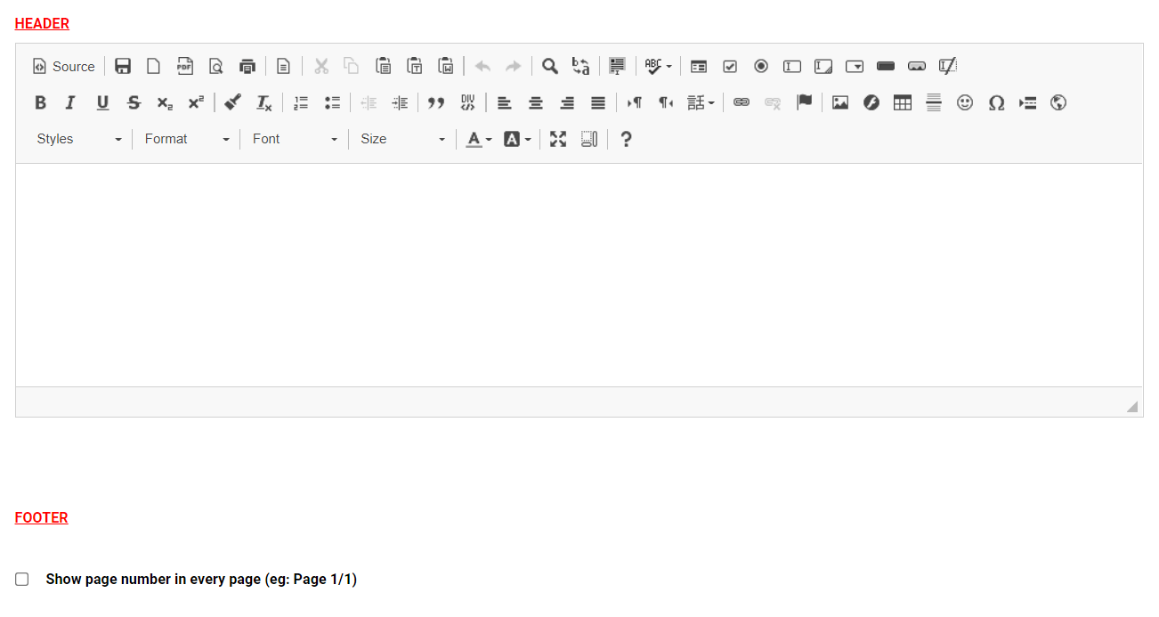
Task: Insert a radio button form field
Action: pos(761,67)
